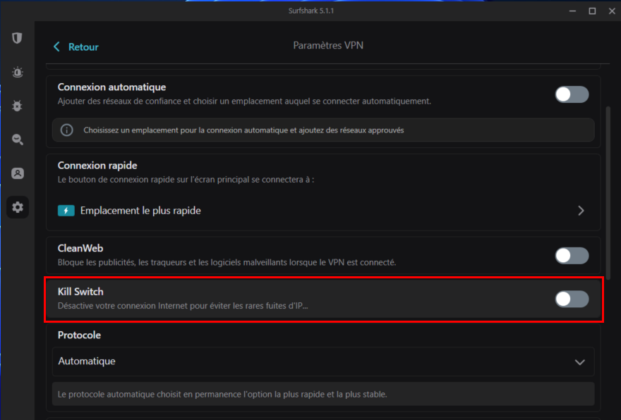Viewport: 621px width, 420px height.
Task: Click the info icon in the auto-connect notice
Action: click(66, 130)
